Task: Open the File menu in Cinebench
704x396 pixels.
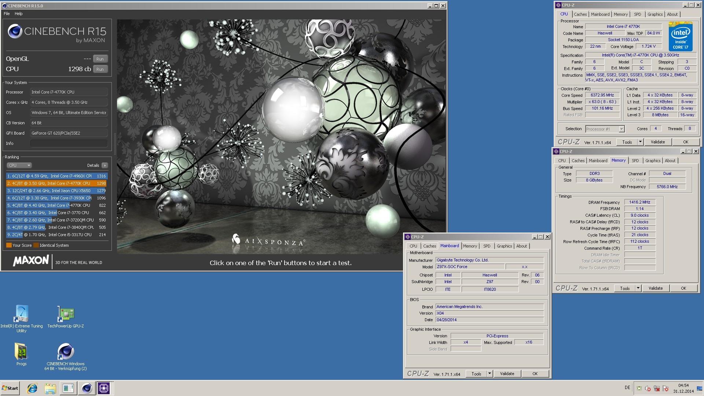Action: [7, 14]
